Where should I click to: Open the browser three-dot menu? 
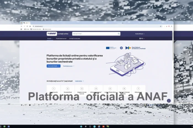(171, 26)
